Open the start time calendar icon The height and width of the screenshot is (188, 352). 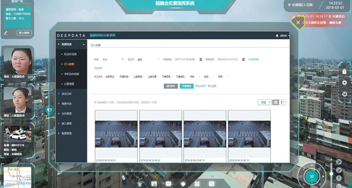pyautogui.click(x=201, y=60)
